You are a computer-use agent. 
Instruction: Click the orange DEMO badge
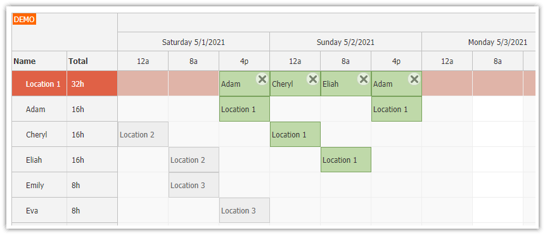click(x=24, y=20)
